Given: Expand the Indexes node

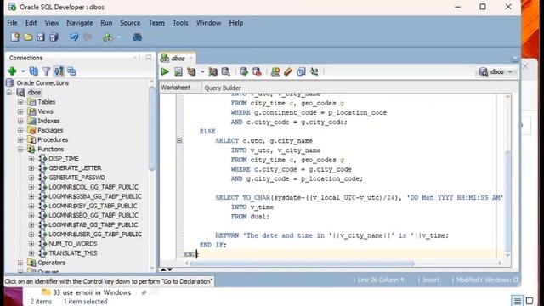Looking at the screenshot, I should pyautogui.click(x=20, y=121).
